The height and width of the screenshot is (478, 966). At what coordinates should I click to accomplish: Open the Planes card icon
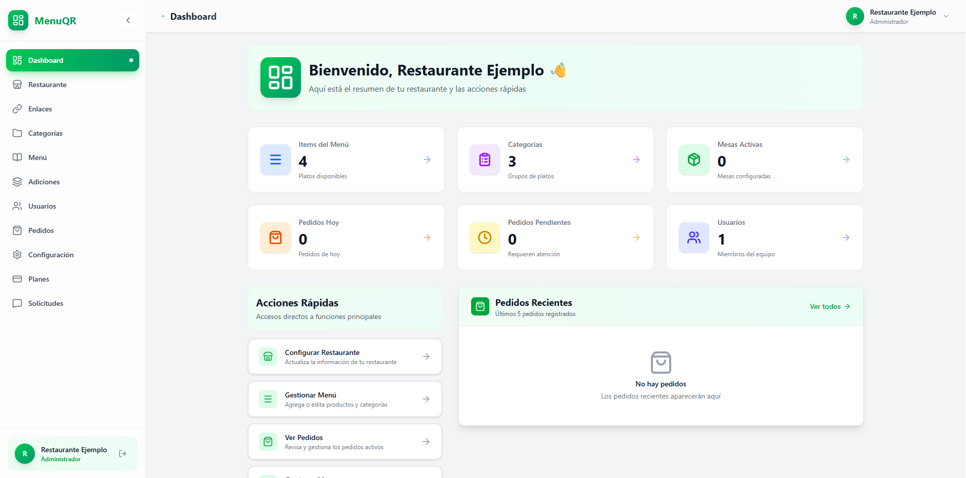17,279
